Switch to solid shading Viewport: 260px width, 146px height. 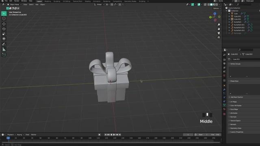pyautogui.click(x=211, y=4)
